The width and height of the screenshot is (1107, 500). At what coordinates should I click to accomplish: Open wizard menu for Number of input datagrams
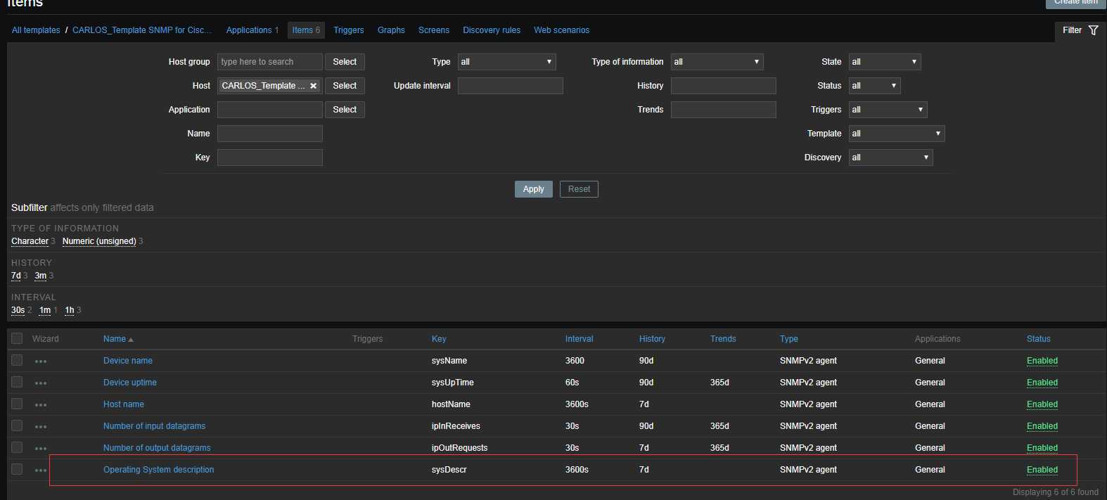(41, 427)
